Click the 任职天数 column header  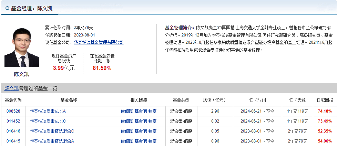click(x=297, y=100)
